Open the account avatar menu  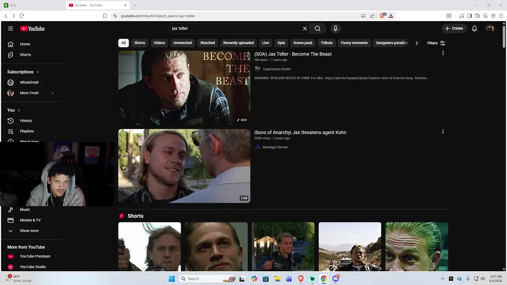pyautogui.click(x=490, y=28)
